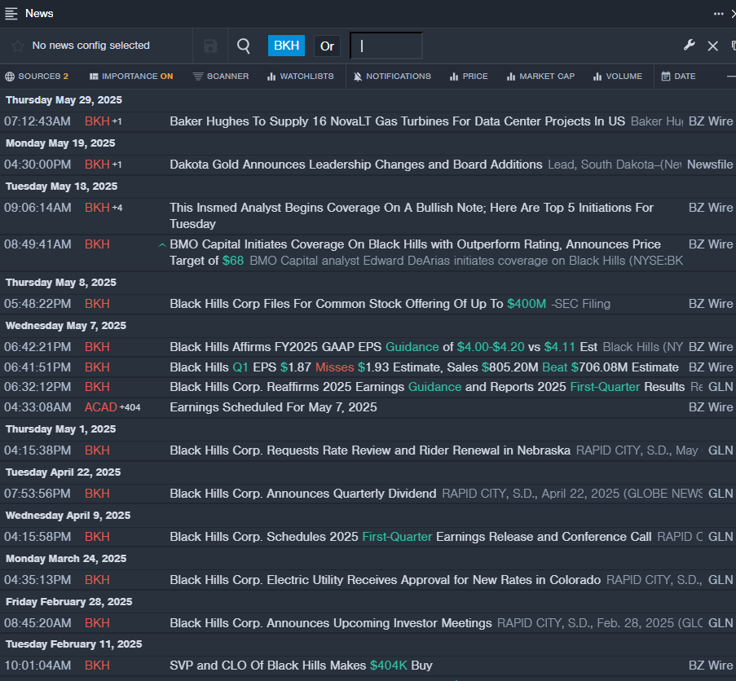Image resolution: width=736 pixels, height=681 pixels.
Task: Clear the search with the X icon
Action: click(x=713, y=46)
